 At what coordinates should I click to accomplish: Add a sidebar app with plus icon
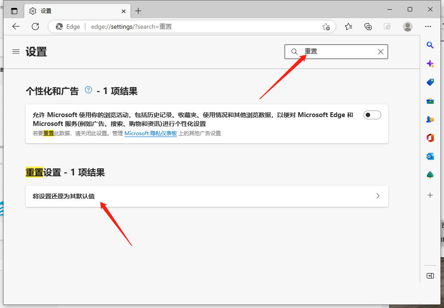430,195
